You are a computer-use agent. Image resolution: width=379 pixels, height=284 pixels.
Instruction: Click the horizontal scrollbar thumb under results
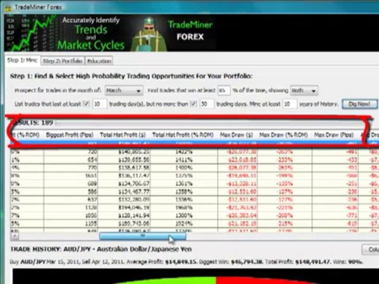click(x=143, y=236)
